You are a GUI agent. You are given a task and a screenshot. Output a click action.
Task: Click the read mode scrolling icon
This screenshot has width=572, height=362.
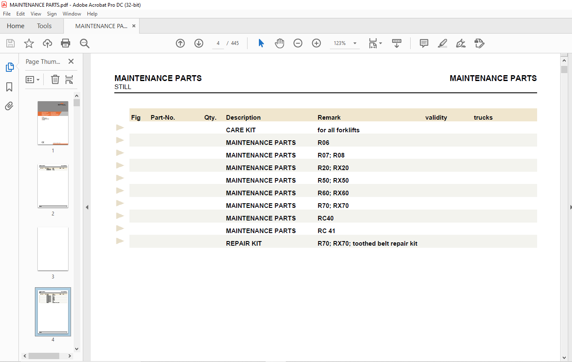pos(397,43)
